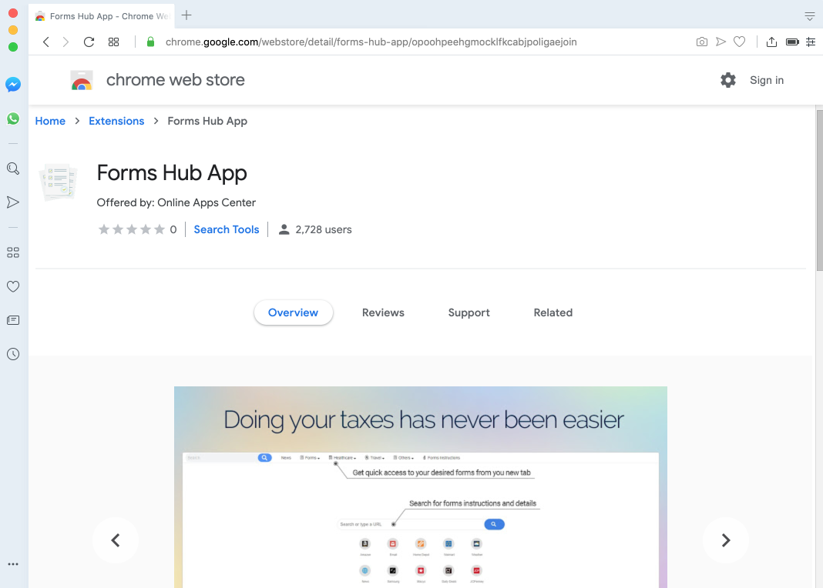Click the address bar URL field
Image resolution: width=823 pixels, height=588 pixels.
(x=370, y=42)
